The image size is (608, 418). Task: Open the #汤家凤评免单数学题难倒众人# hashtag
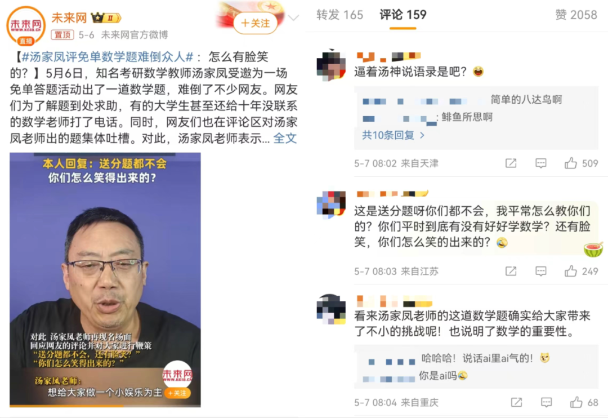[108, 57]
